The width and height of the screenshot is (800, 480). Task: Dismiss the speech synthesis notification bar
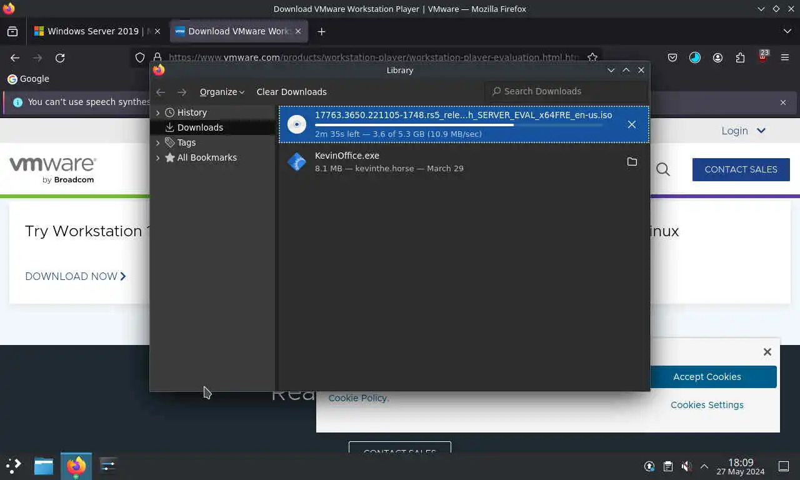coord(783,102)
